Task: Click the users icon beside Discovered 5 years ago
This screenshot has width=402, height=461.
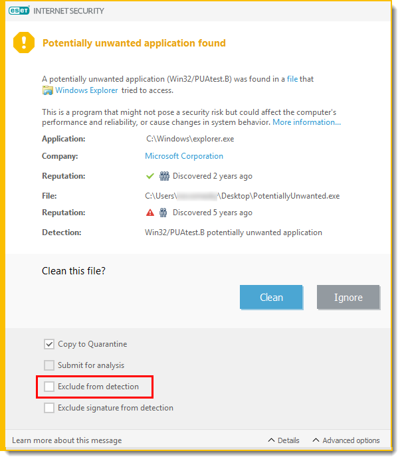Action: coord(163,213)
